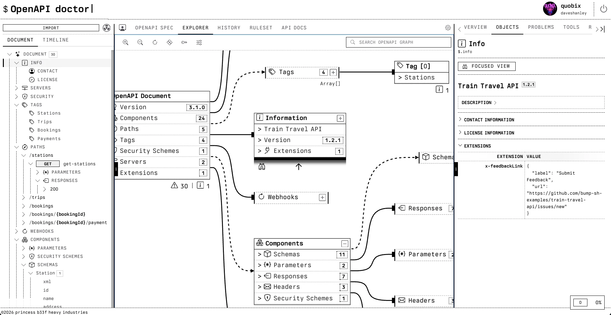Toggle the Tags node plus box
Viewport: 611px width, 315px height.
click(333, 72)
